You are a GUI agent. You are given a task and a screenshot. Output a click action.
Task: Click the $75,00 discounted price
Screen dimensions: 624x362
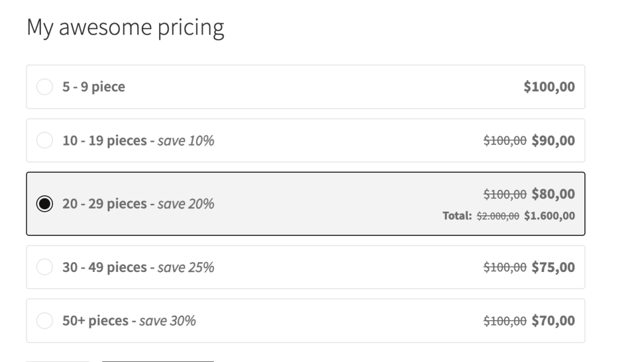point(553,267)
